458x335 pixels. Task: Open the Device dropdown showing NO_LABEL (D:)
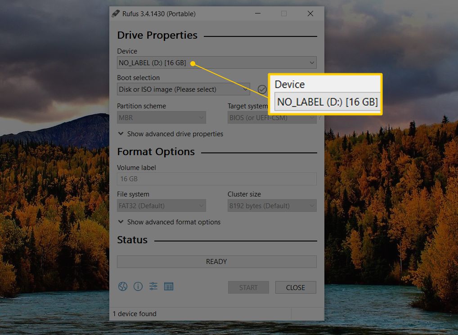pyautogui.click(x=216, y=63)
